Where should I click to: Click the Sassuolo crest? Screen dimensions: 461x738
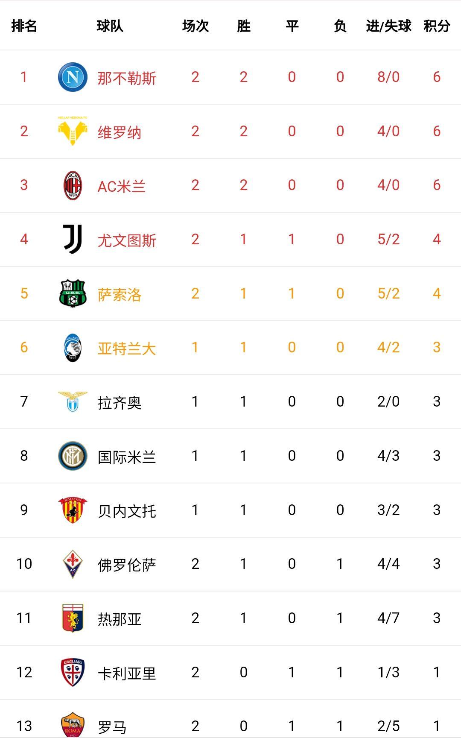pos(73,293)
